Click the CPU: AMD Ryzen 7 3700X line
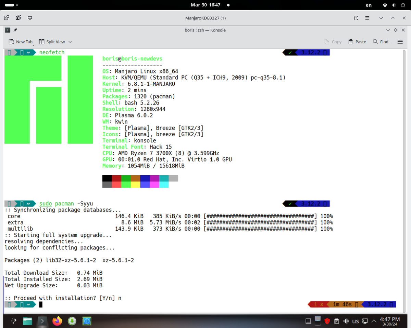Screen dimensions: 411x328 pos(161,153)
